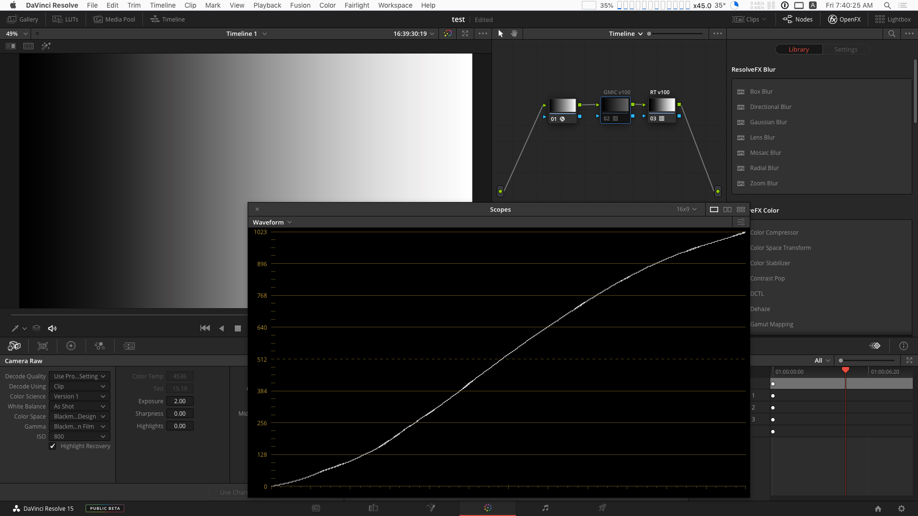Image resolution: width=918 pixels, height=516 pixels.
Task: Click the Deliver page icon
Action: pos(602,508)
